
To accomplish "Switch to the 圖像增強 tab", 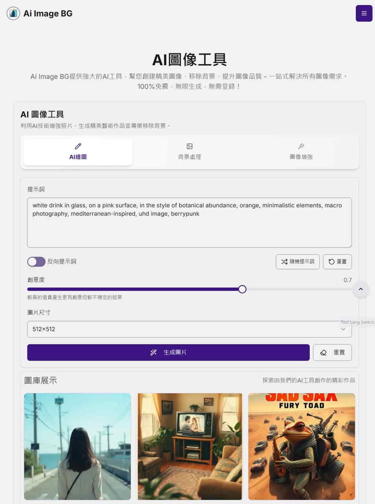I will (301, 152).
